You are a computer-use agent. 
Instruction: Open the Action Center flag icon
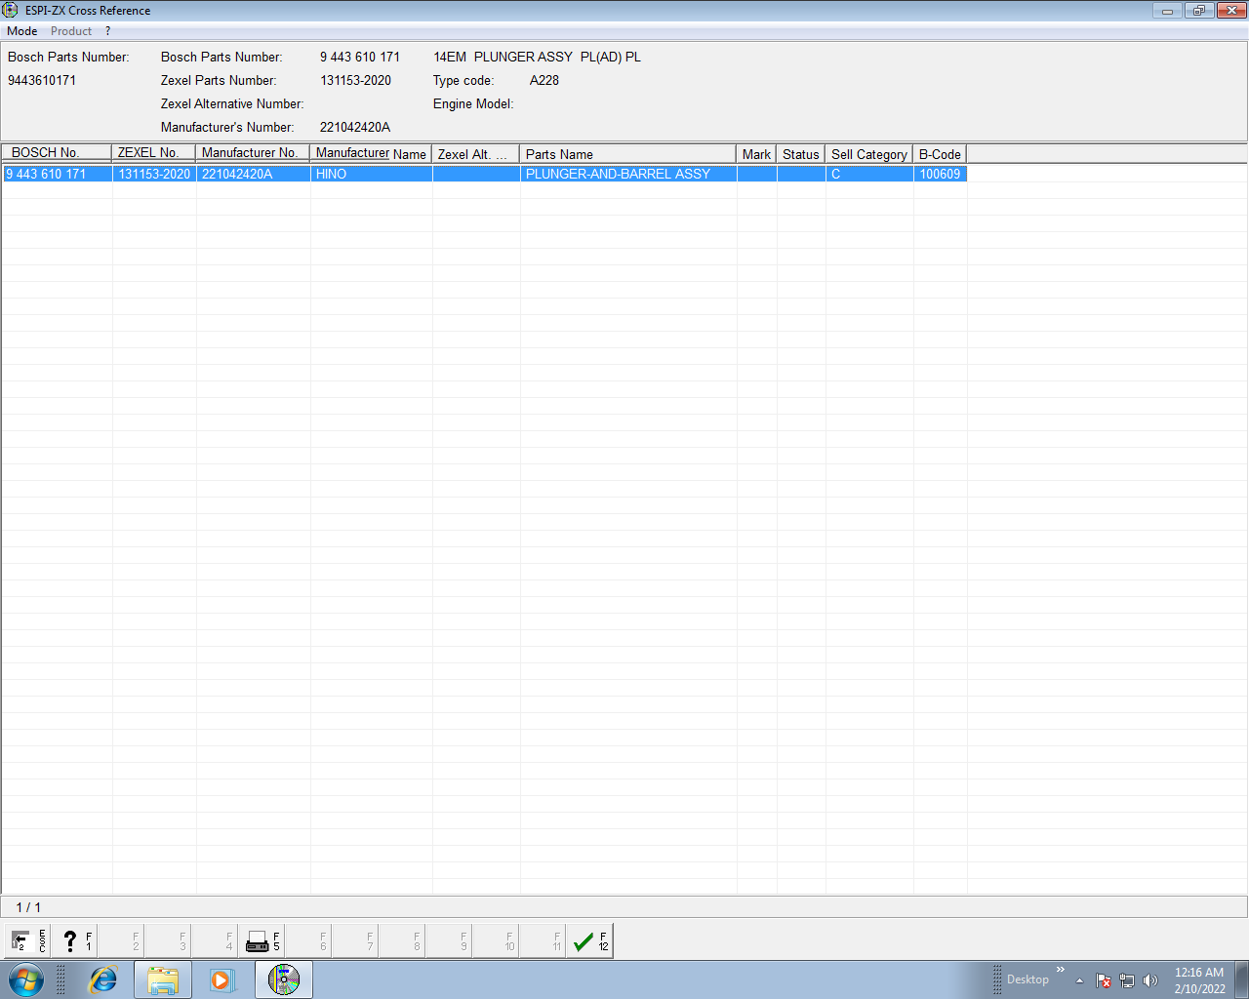[1104, 980]
